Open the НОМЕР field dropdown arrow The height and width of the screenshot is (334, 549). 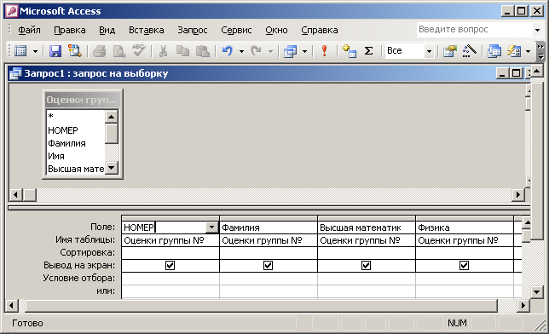pyautogui.click(x=211, y=227)
